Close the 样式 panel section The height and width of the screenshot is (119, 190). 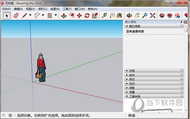click(182, 79)
